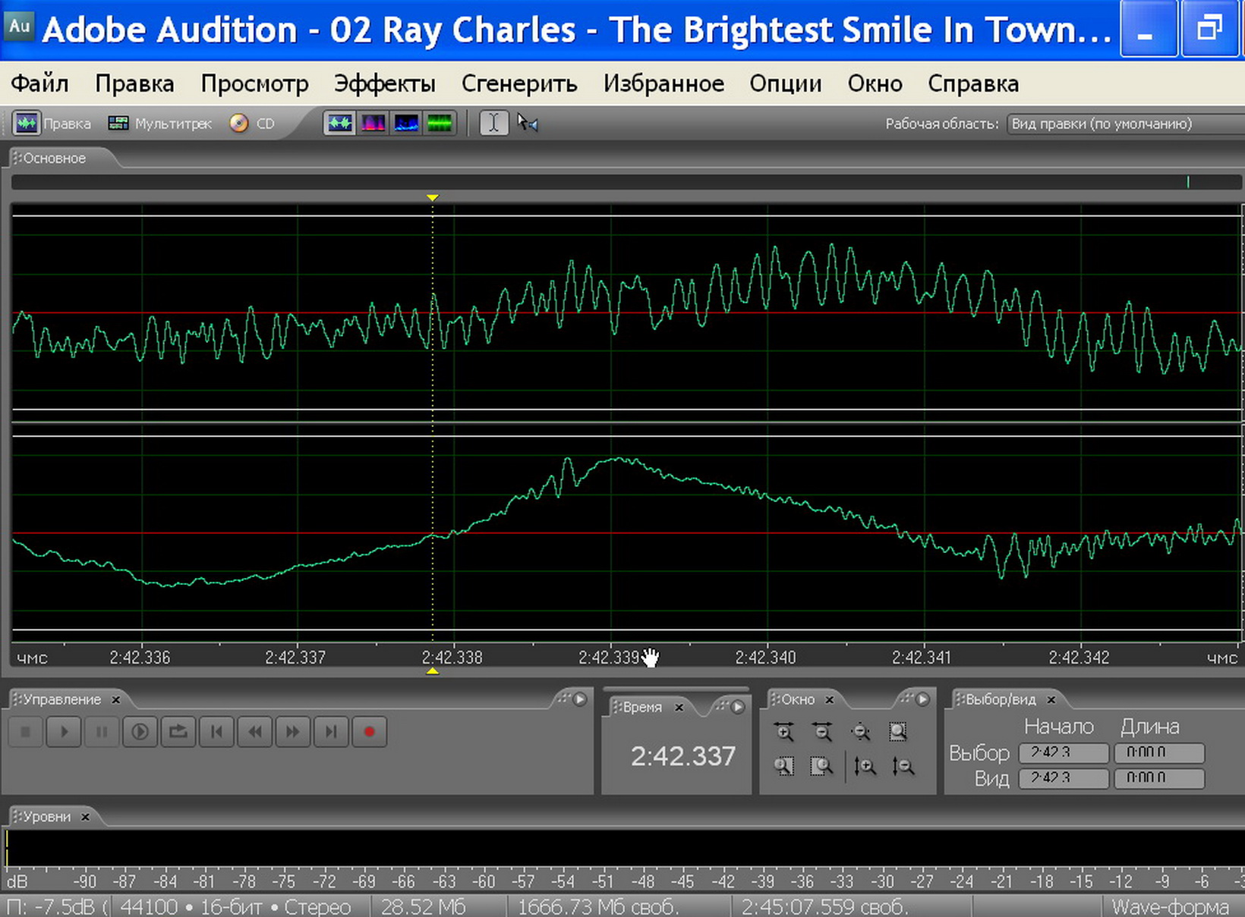
Task: Open the Окно menu
Action: tap(875, 83)
